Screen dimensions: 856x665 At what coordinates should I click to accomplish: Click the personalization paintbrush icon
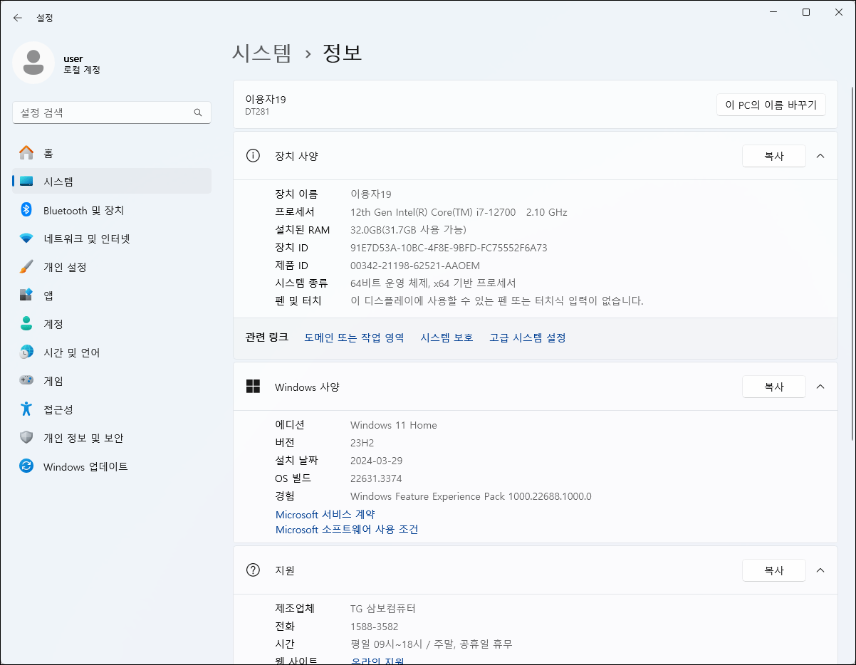[x=26, y=267]
